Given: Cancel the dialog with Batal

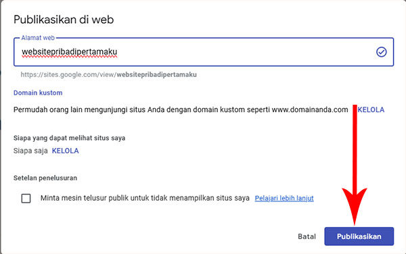Looking at the screenshot, I should [307, 236].
